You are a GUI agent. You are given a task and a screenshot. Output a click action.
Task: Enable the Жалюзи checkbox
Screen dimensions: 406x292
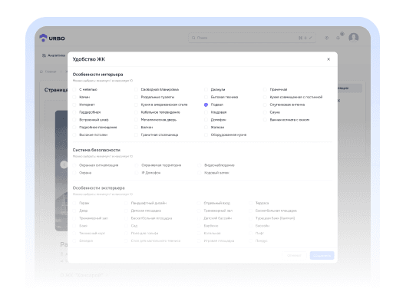206,128
